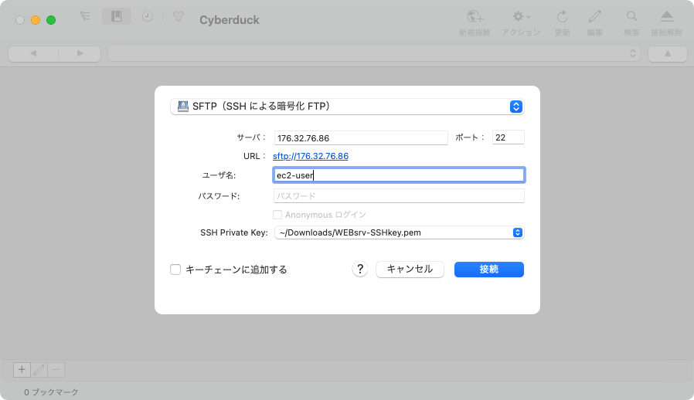This screenshot has height=400, width=694.
Task: Switch to outline view icon in toolbar
Action: click(86, 17)
